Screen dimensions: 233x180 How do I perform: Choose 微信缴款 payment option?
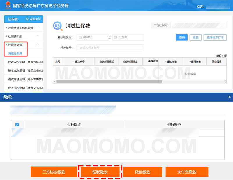pyautogui.click(x=142, y=172)
